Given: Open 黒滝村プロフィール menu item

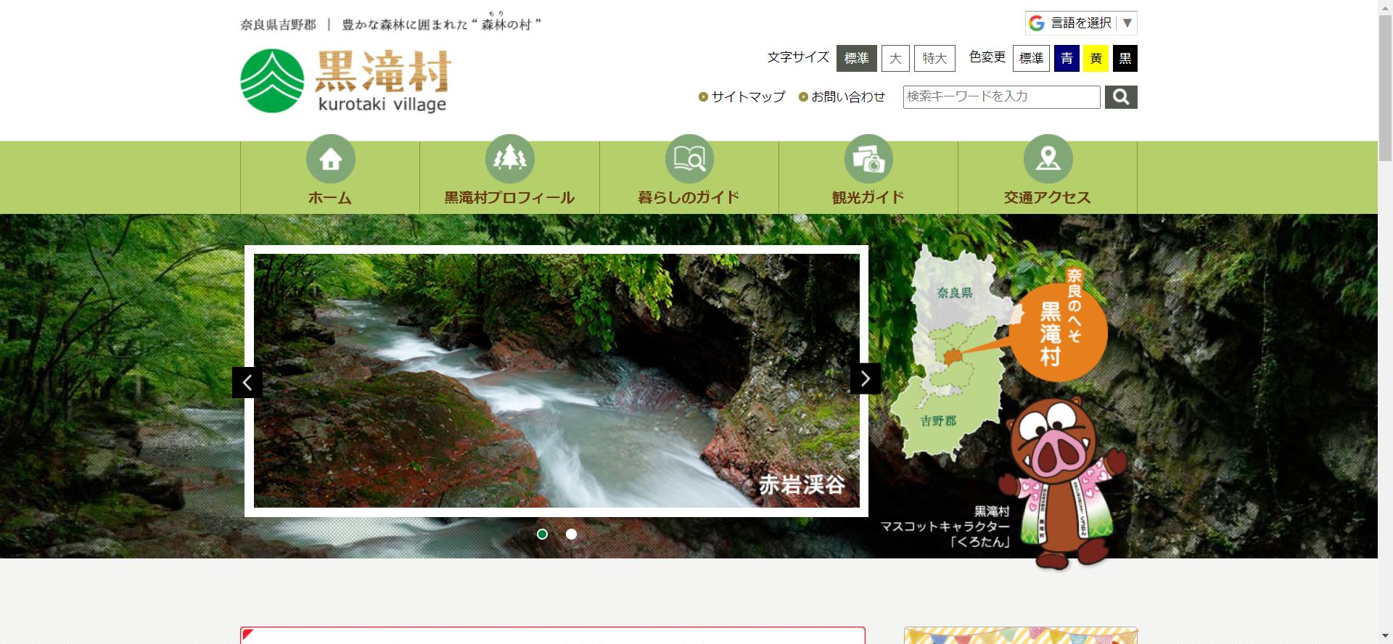Looking at the screenshot, I should click(509, 197).
